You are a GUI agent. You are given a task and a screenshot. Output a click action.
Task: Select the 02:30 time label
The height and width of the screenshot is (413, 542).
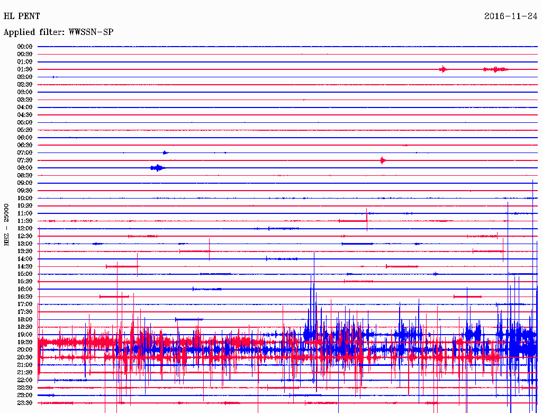point(25,84)
